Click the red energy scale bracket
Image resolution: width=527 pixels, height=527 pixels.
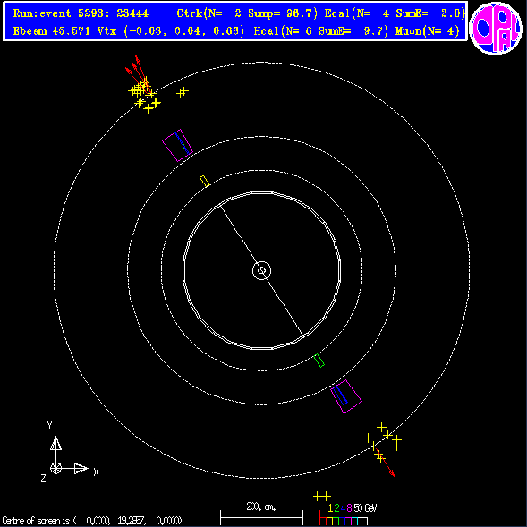[323, 518]
